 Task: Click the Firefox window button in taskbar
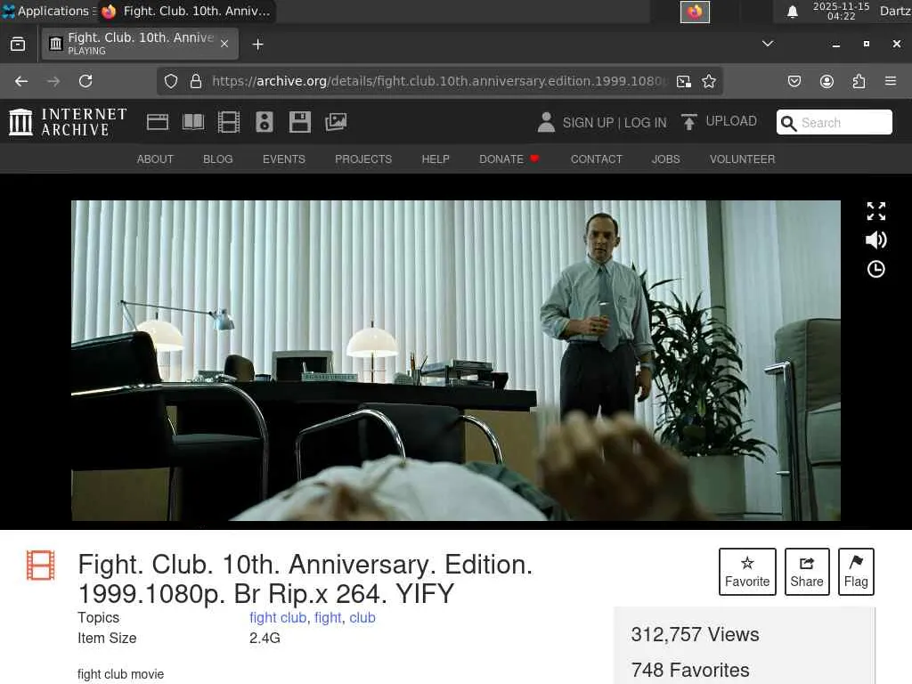pos(186,11)
